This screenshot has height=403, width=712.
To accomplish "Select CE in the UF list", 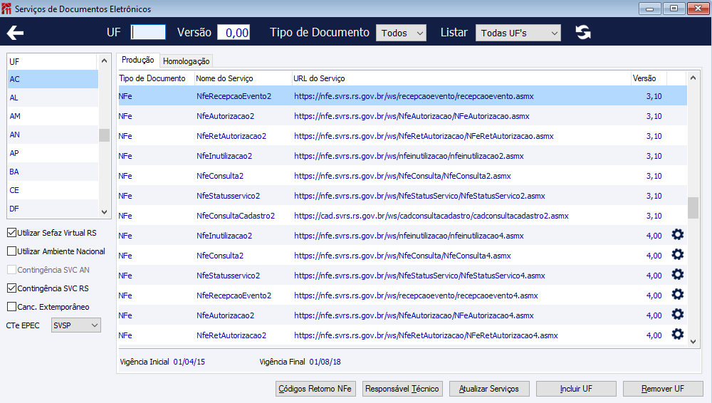I will [x=53, y=190].
